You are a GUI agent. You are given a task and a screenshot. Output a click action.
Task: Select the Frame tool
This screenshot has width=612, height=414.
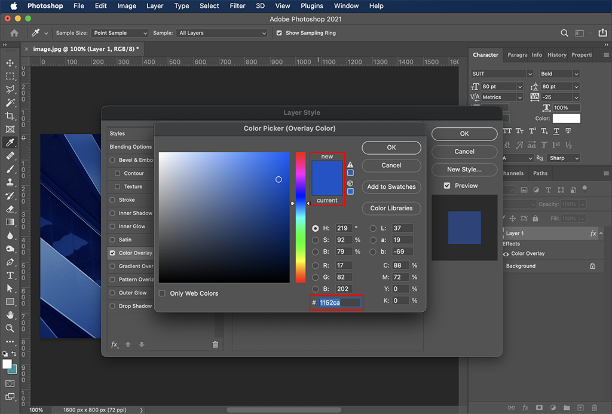click(10, 129)
